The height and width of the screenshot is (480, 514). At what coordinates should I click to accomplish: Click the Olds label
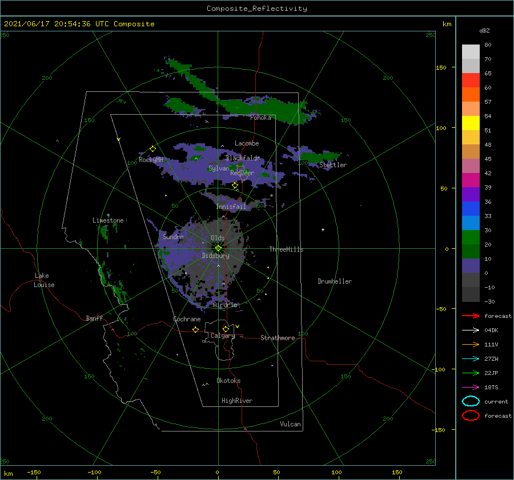pyautogui.click(x=218, y=238)
